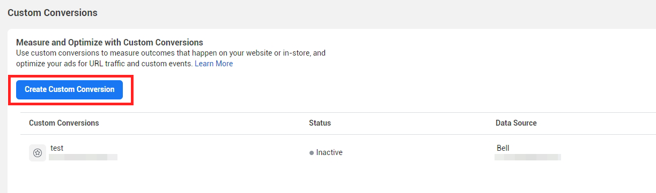Select the test custom conversion name

(57, 148)
